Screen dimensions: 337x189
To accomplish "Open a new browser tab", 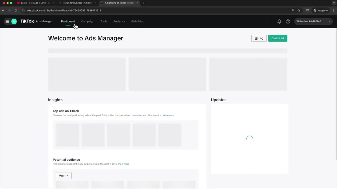I will 144,3.
